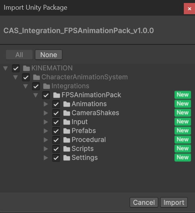Click the Prefabs folder icon
The width and height of the screenshot is (195, 213).
point(67,131)
